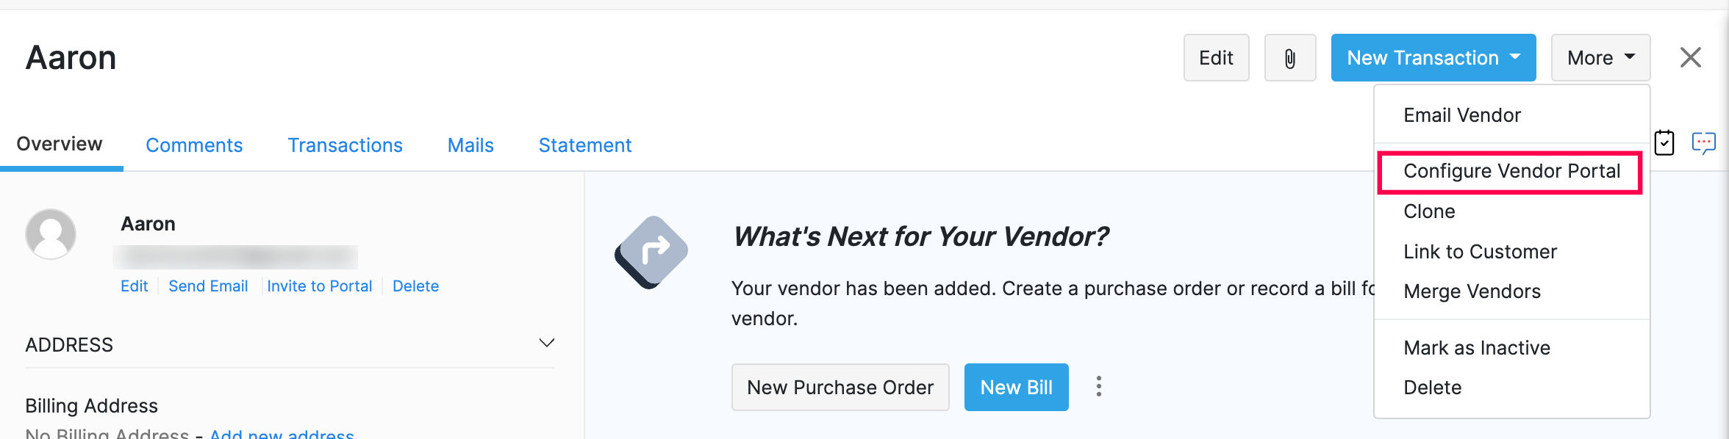
Task: Attach a file using the paperclip icon
Action: [1289, 57]
